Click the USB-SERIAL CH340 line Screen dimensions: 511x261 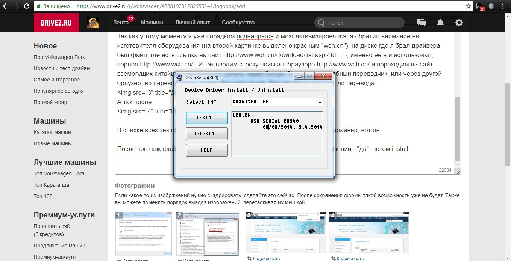[x=274, y=121]
